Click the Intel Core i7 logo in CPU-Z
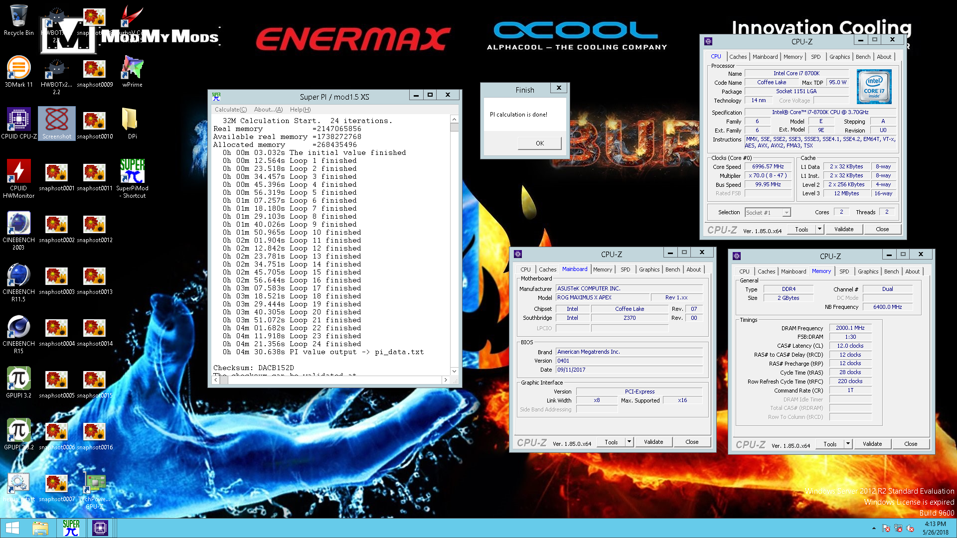957x538 pixels. (x=874, y=87)
